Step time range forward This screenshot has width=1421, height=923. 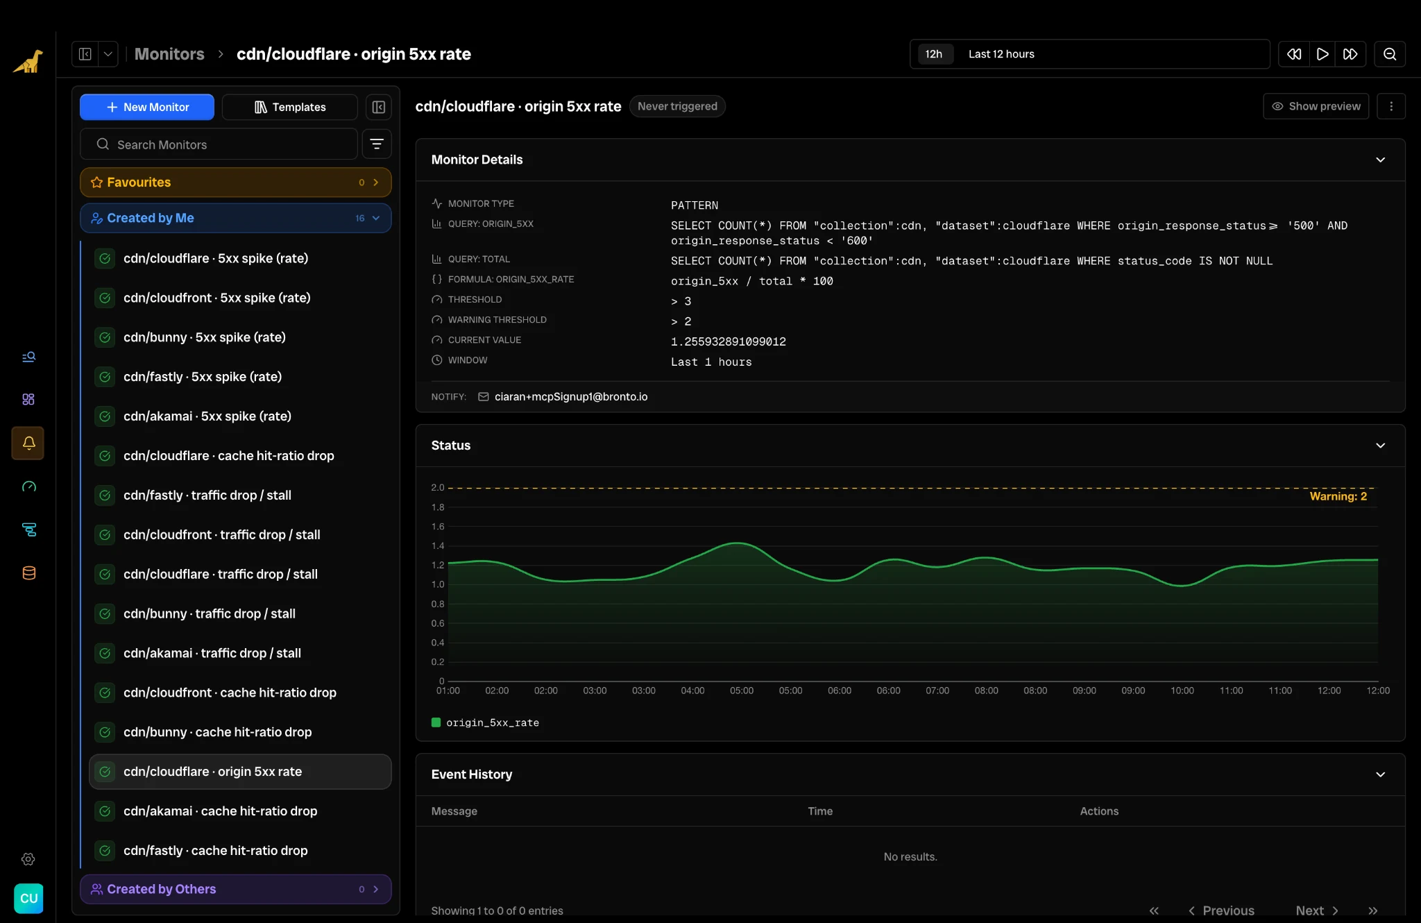[x=1350, y=54]
